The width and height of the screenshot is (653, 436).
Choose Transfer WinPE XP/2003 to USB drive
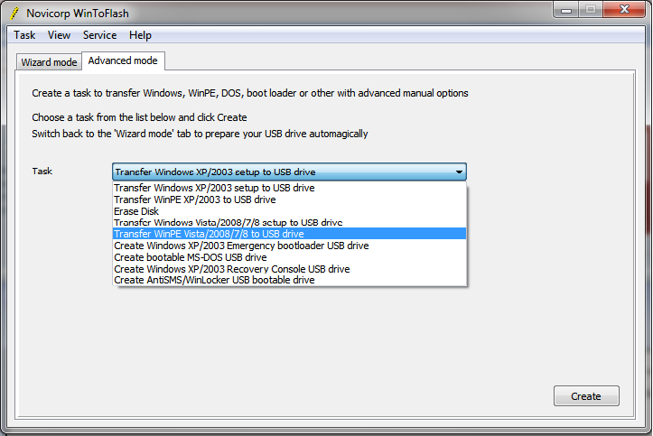tap(289, 199)
